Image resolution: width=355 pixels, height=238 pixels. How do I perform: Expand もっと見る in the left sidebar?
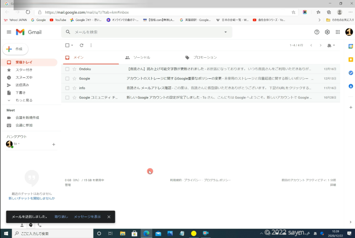coord(24,100)
